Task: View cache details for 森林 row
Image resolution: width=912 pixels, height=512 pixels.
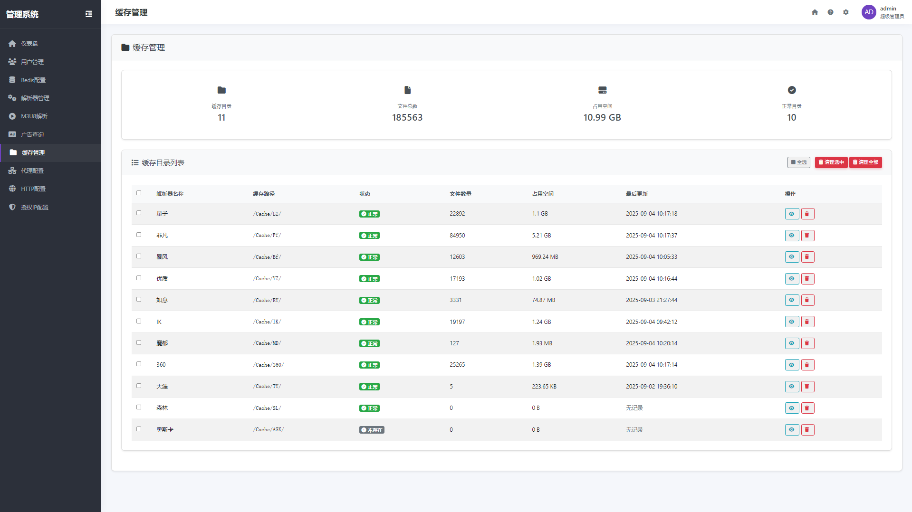Action: pos(792,408)
